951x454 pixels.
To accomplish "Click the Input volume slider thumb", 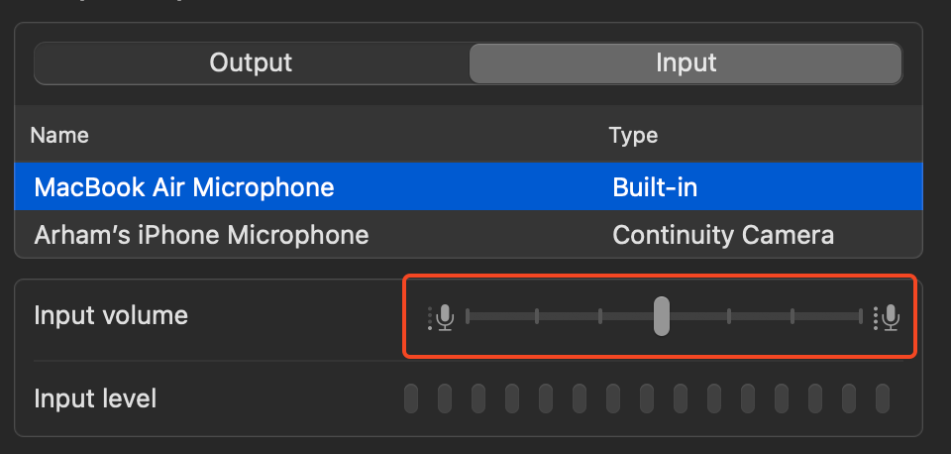I will coord(662,316).
